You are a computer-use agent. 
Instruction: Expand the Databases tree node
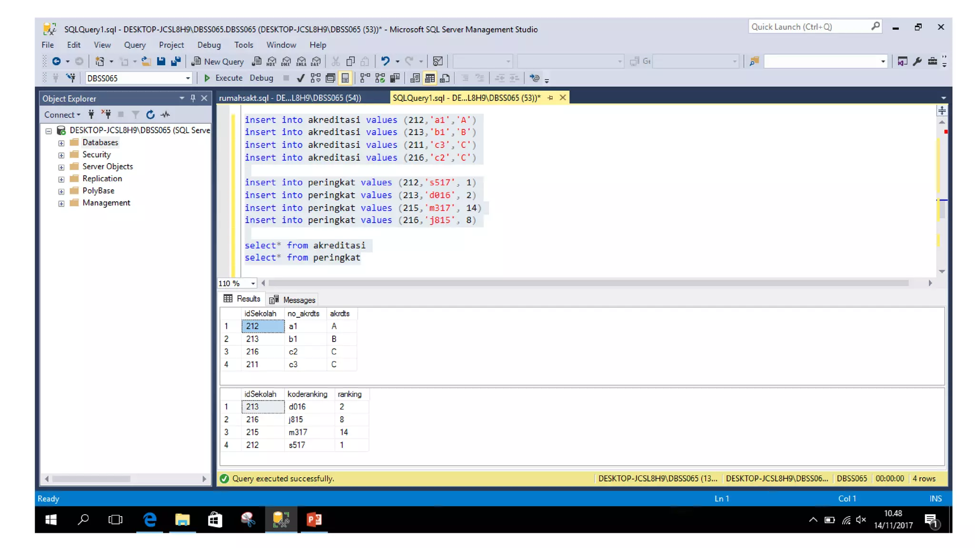point(61,143)
